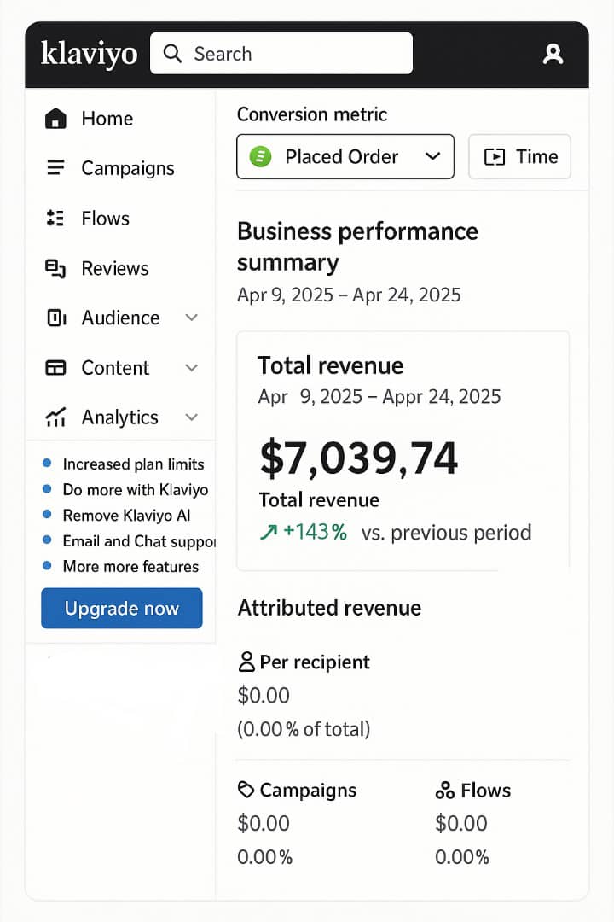Click the Per recipient label

point(315,662)
